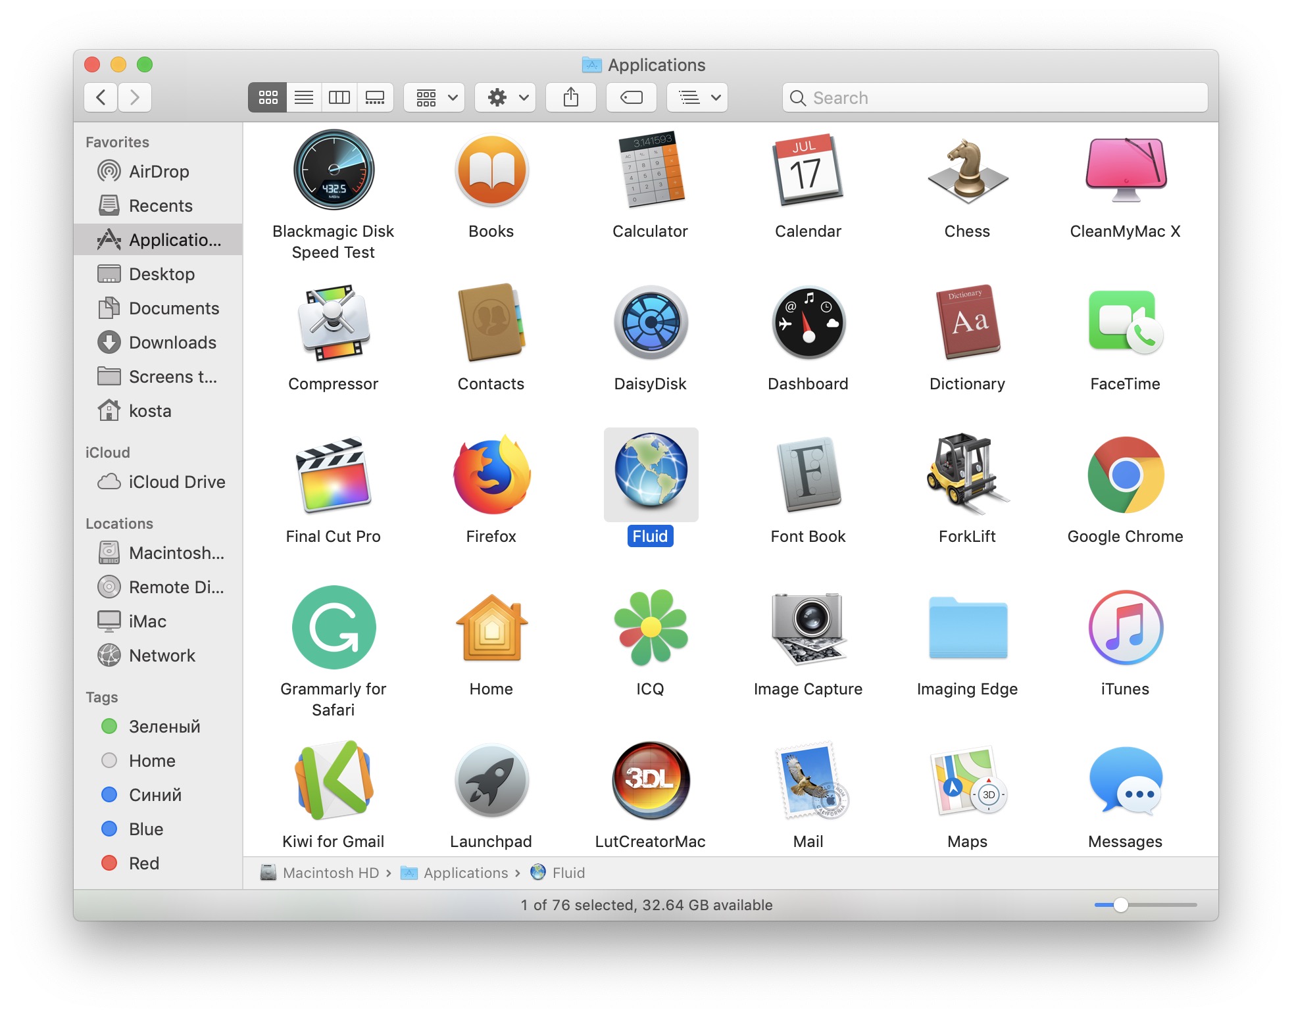Open Downloads in the sidebar
Screen dimensions: 1292x1018
[158, 343]
